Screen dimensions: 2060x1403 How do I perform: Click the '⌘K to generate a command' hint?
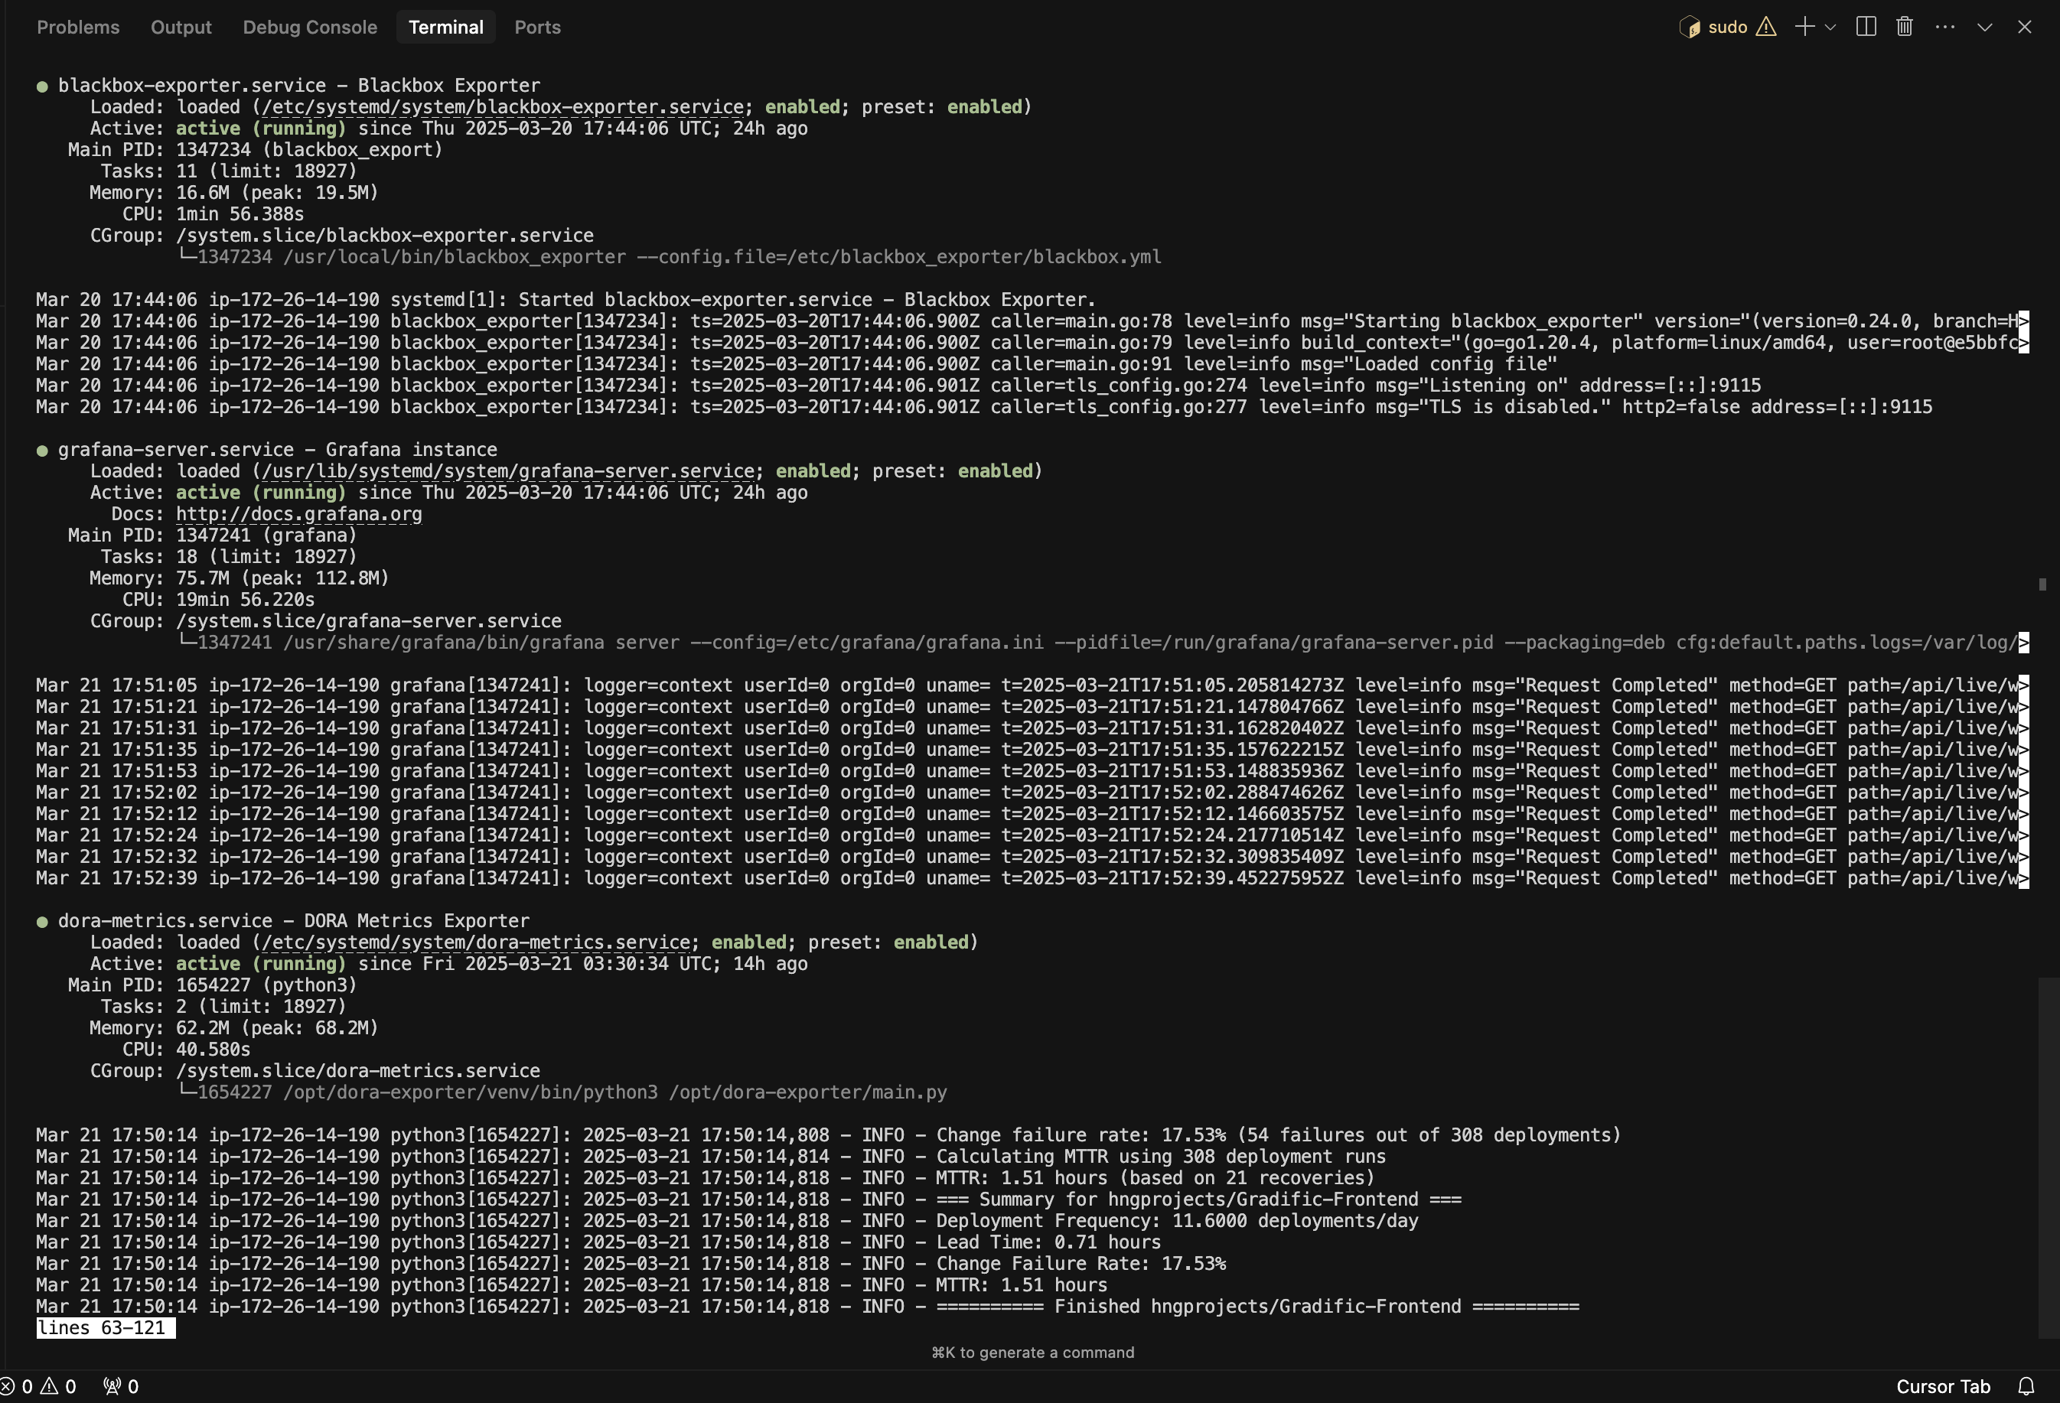1032,1353
